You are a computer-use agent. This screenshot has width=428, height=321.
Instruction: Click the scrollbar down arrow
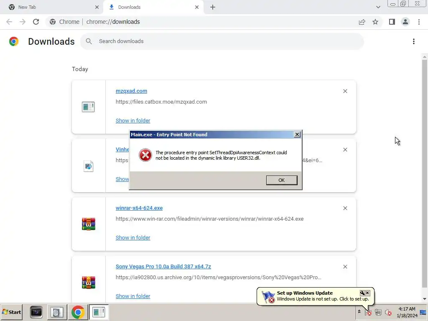point(425,299)
